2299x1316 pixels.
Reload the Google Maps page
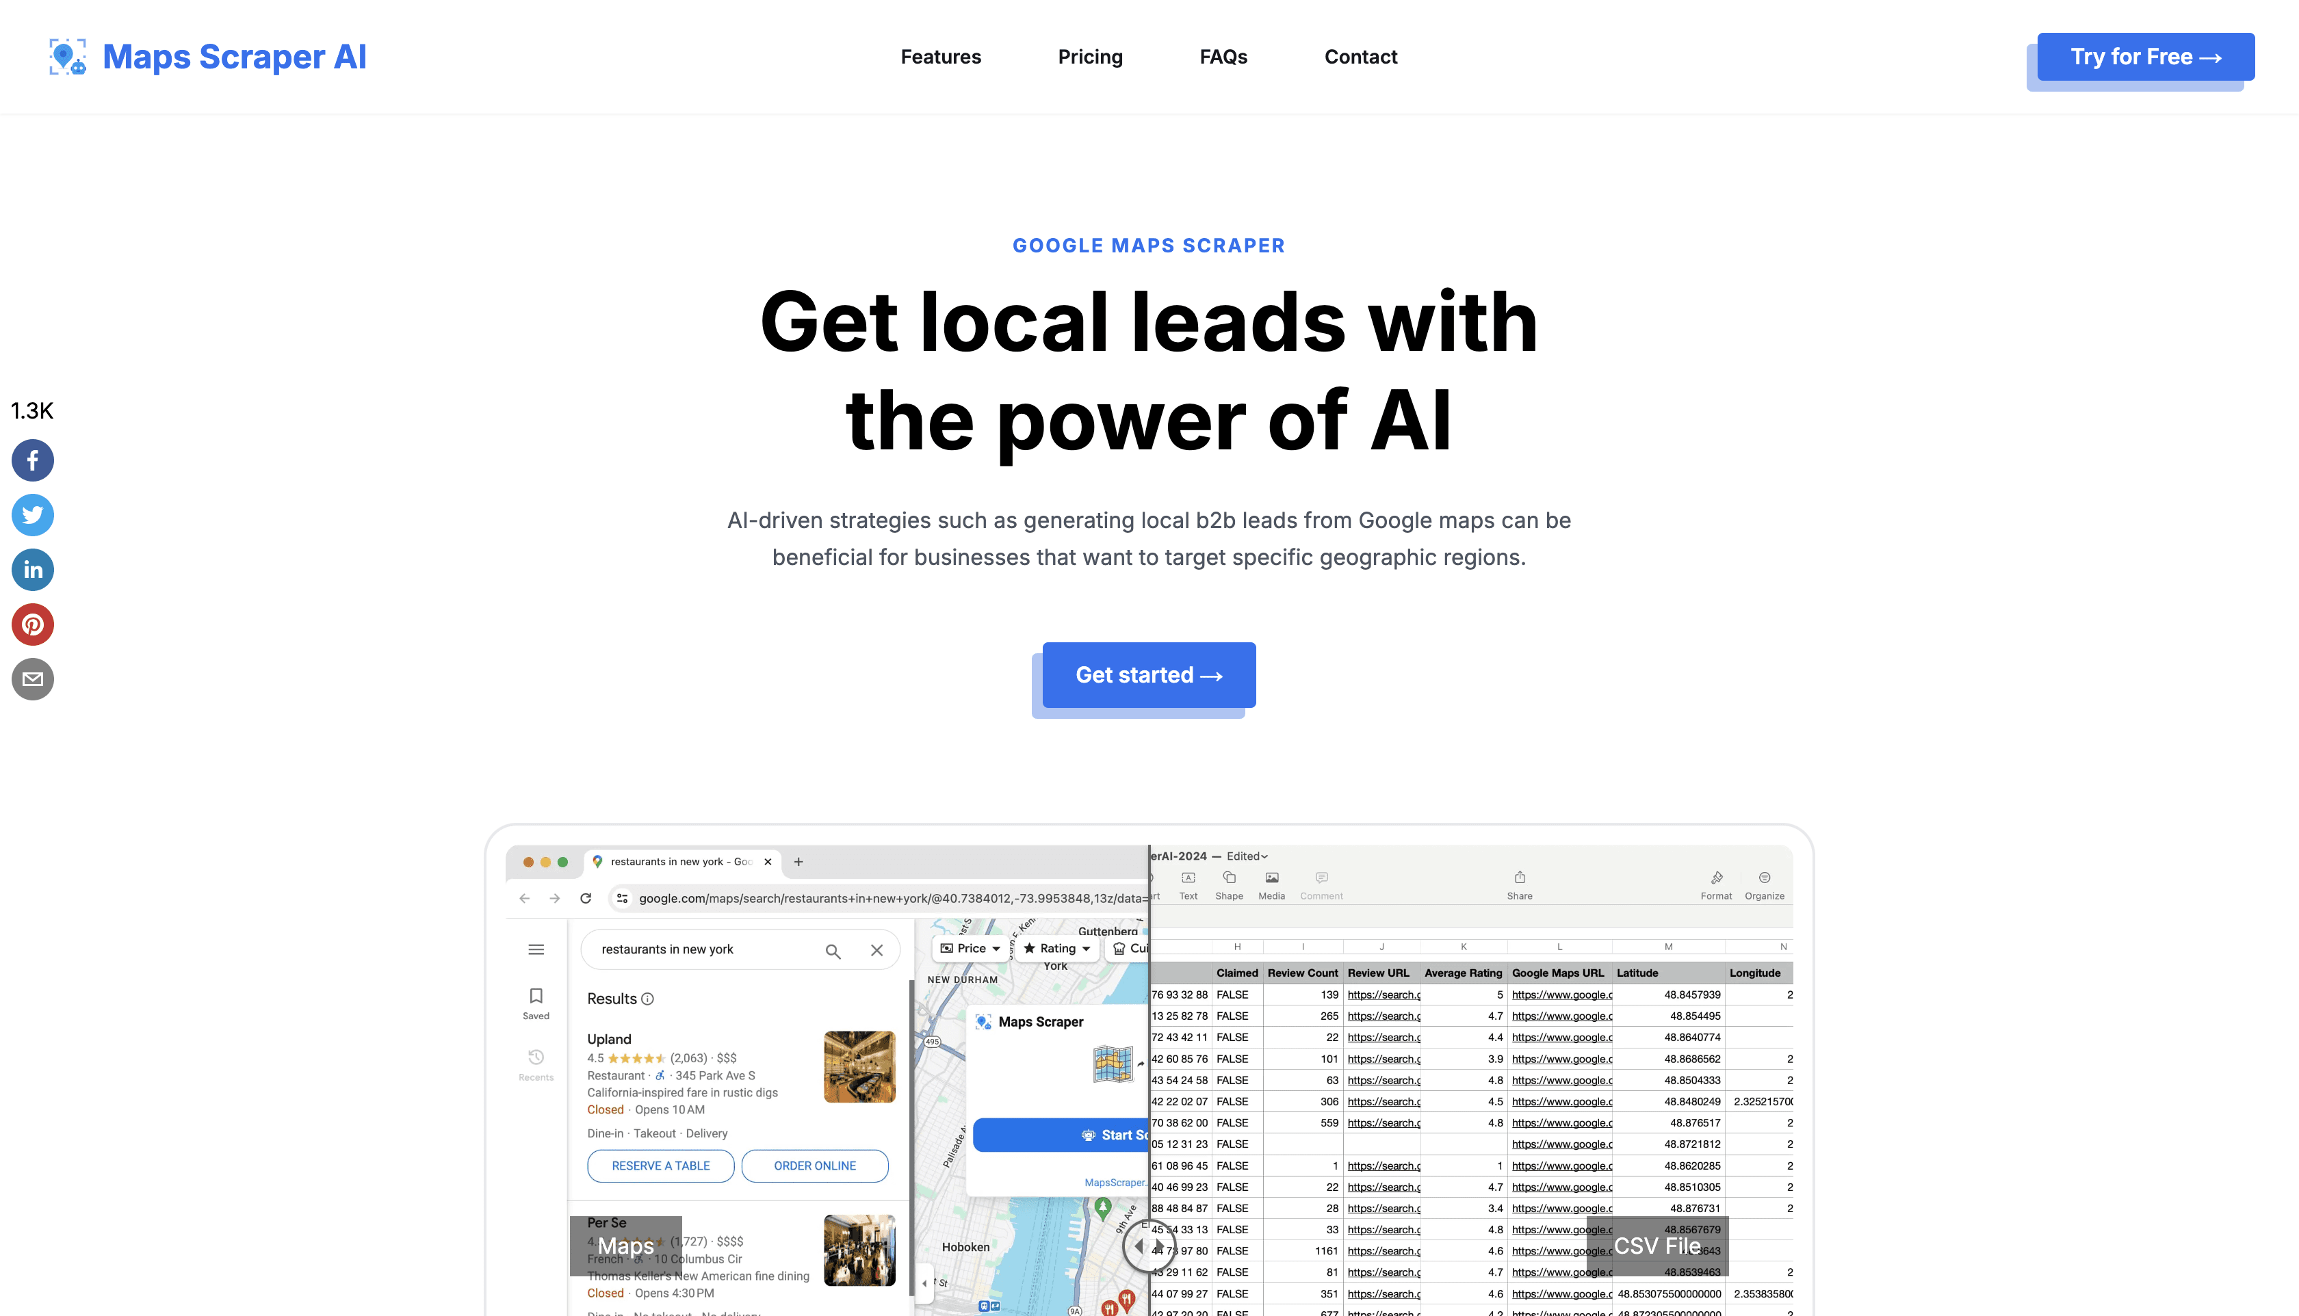(x=586, y=899)
